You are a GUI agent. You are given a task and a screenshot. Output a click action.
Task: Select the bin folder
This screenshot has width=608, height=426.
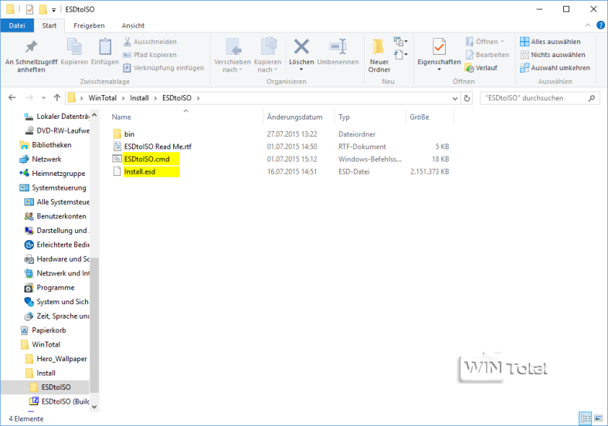pyautogui.click(x=129, y=134)
